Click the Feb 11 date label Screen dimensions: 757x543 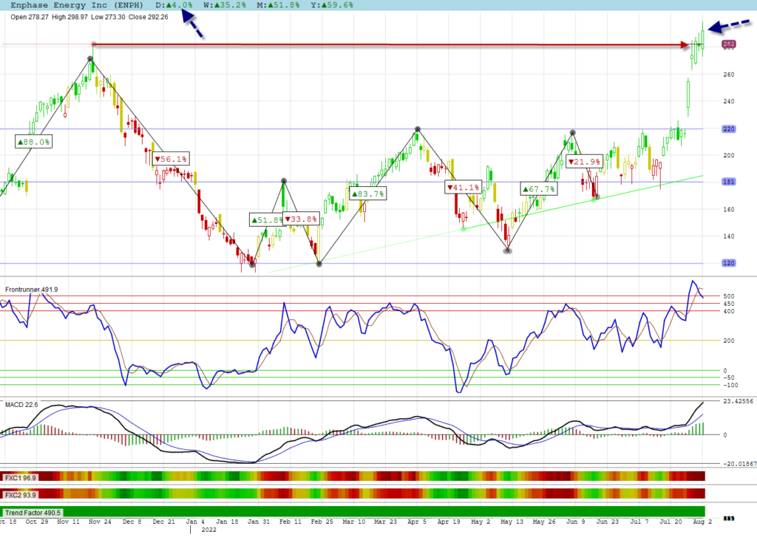click(x=290, y=522)
